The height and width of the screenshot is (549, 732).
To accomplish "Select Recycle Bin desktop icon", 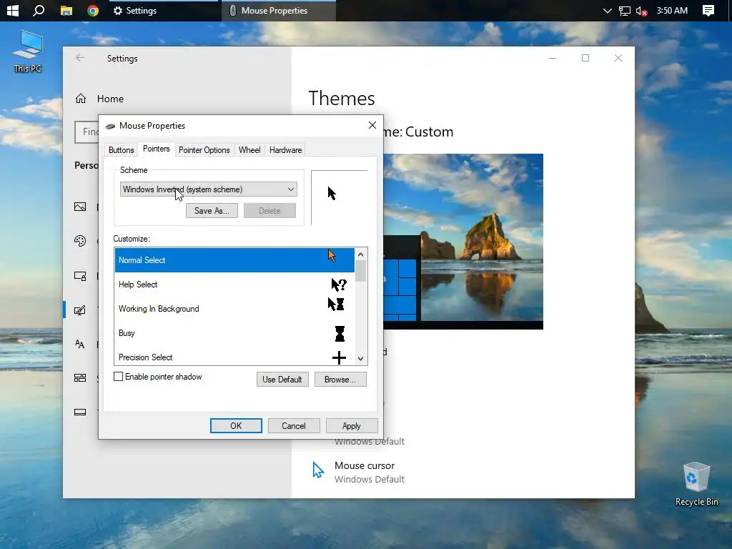I will click(x=696, y=484).
